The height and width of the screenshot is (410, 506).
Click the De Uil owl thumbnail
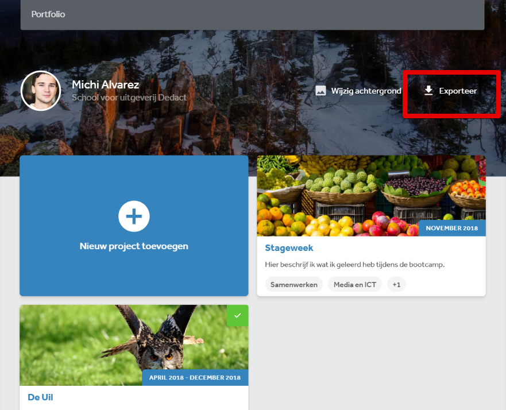pyautogui.click(x=134, y=345)
